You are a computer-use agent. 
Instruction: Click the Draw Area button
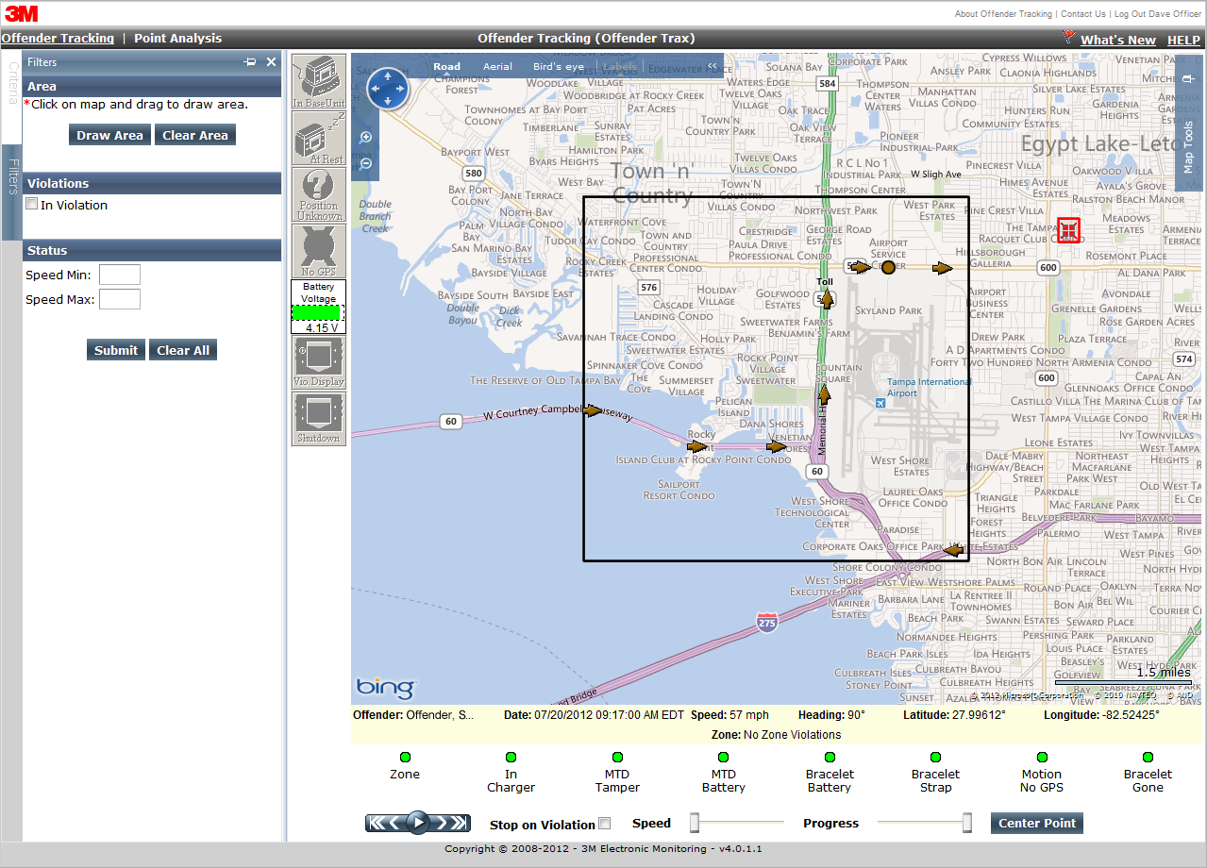tap(109, 135)
